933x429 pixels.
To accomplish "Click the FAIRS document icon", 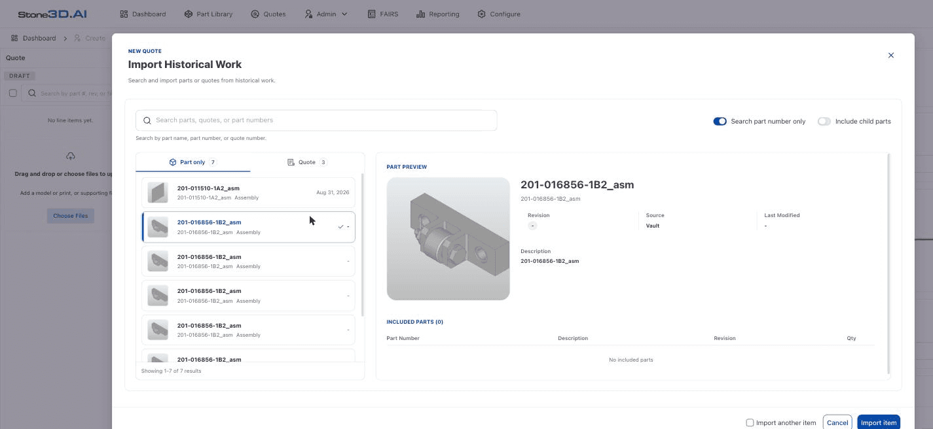I will (x=372, y=14).
